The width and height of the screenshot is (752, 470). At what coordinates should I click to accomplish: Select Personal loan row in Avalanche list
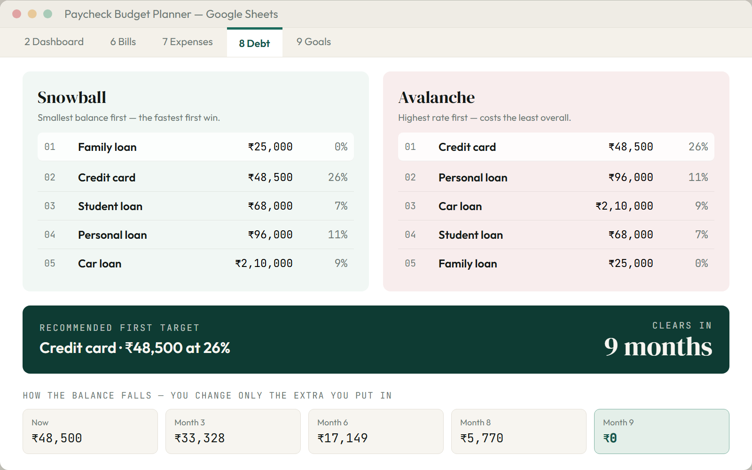click(556, 177)
